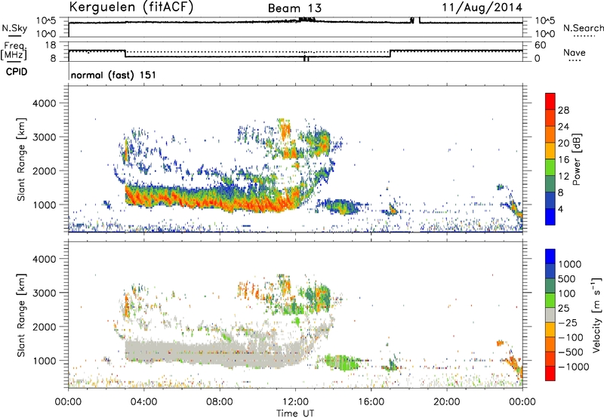Click the '08:00' time tick label
This screenshot has height=418, width=604.
[219, 402]
